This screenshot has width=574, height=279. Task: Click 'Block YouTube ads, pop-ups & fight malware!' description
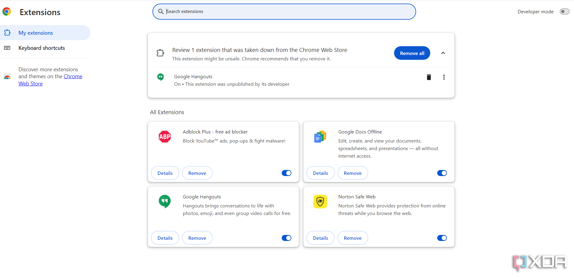click(x=234, y=141)
